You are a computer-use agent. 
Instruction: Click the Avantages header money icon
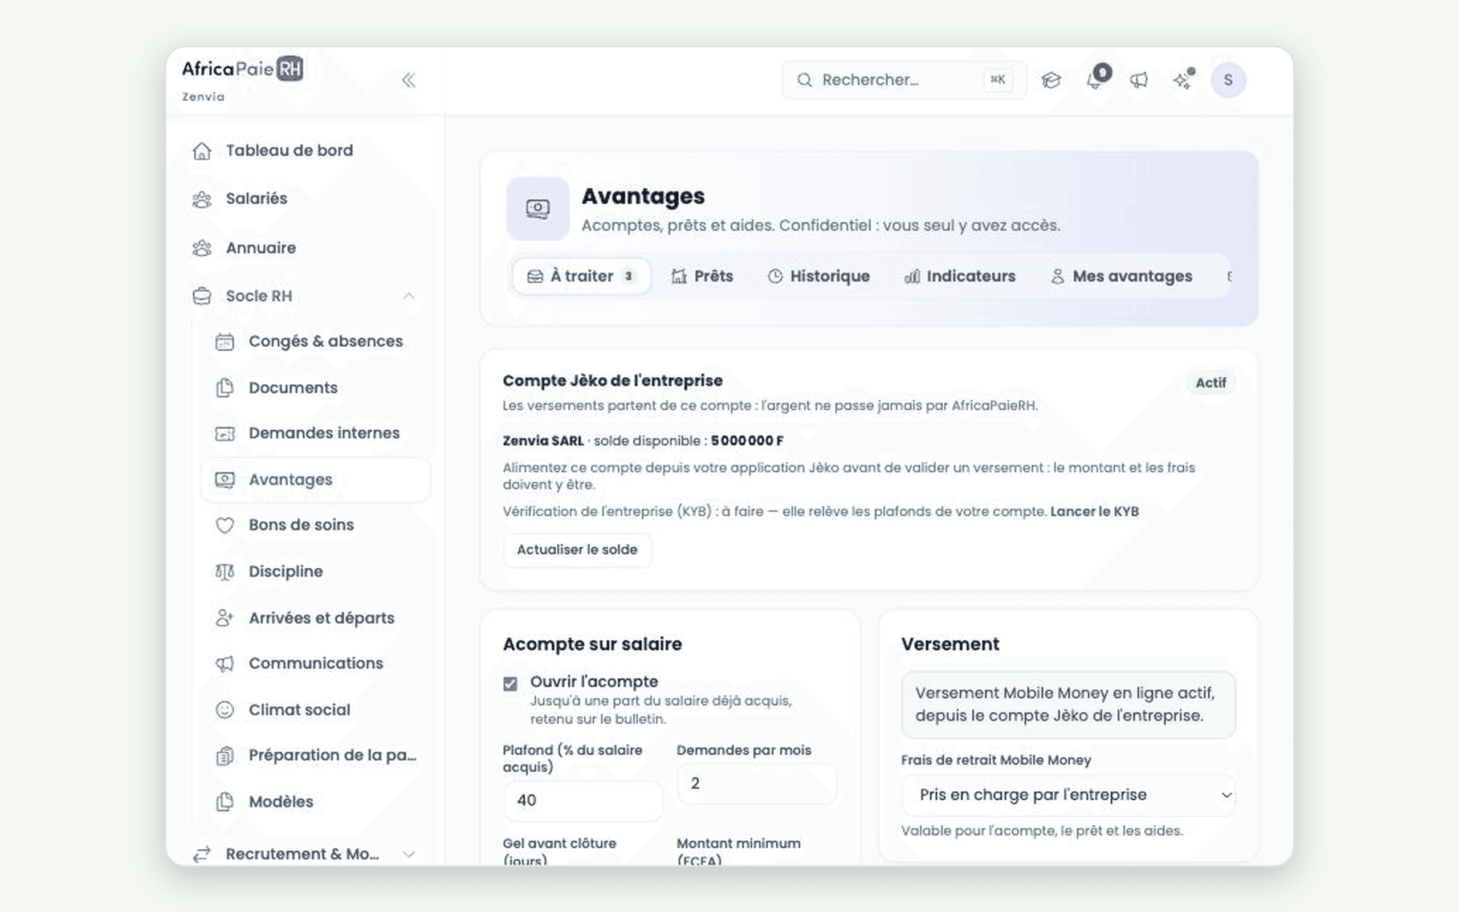coord(538,209)
